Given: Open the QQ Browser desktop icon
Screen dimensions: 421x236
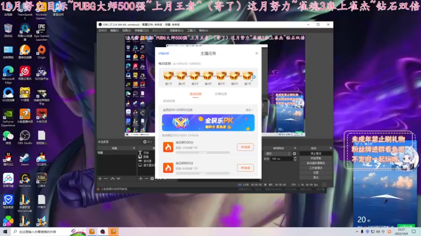Looking at the screenshot, I should point(8,94).
